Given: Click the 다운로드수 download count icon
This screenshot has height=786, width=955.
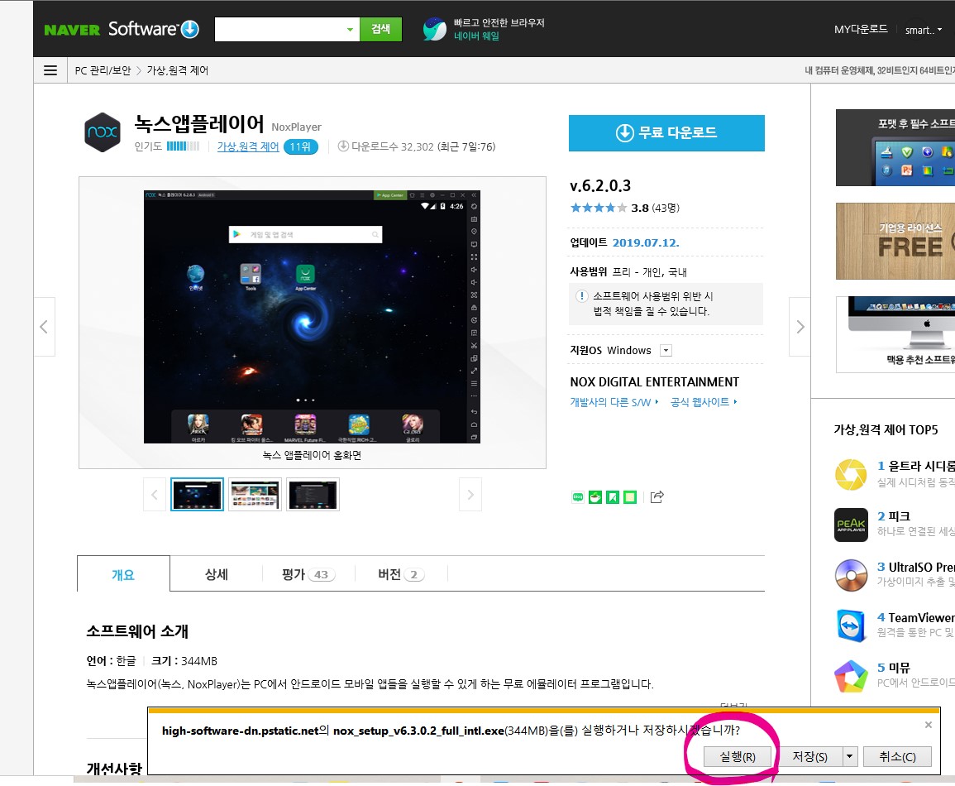Looking at the screenshot, I should click(x=343, y=146).
